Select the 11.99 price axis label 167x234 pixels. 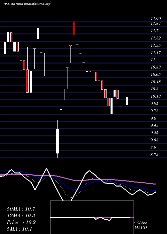click(x=156, y=19)
